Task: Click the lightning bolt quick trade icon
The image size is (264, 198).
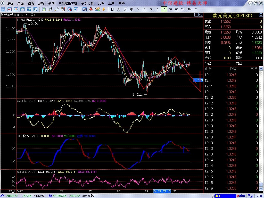Action: 104,9
